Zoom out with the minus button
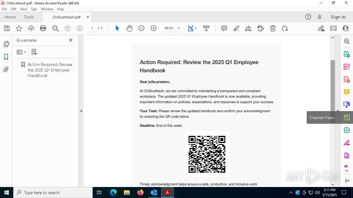 141,28
